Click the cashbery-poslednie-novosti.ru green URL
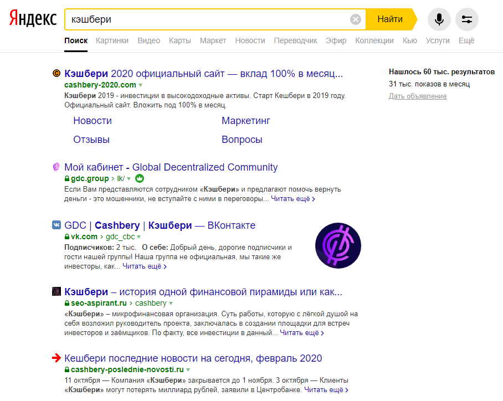 [127, 369]
